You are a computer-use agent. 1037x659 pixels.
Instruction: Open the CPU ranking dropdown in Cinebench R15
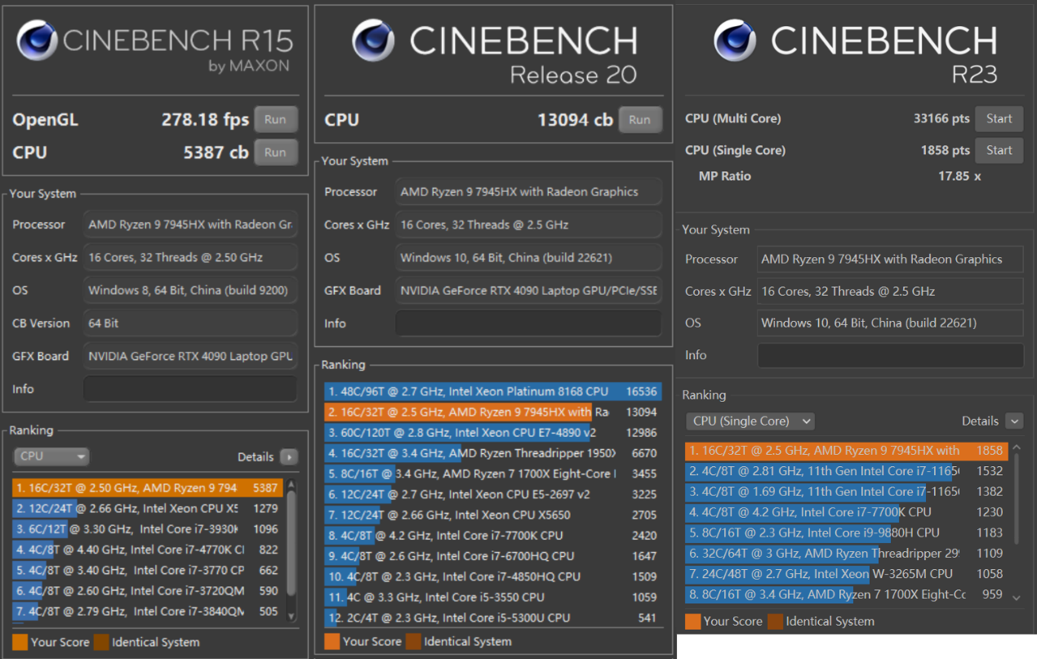click(52, 456)
